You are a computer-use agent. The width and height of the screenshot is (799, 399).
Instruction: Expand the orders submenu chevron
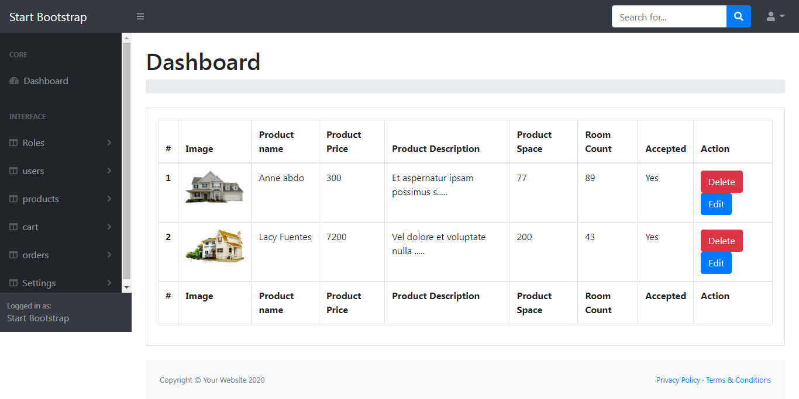[109, 255]
